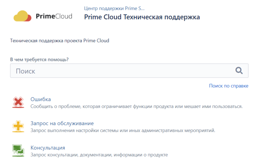The image size is (265, 167).
Task: Click the bold 'Prime' word in logo
Action: pyautogui.click(x=45, y=16)
